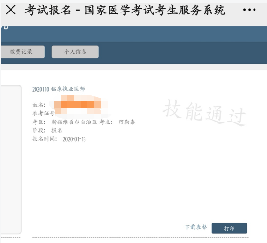
Task: Click the left side panel card
Action: pos(11,159)
